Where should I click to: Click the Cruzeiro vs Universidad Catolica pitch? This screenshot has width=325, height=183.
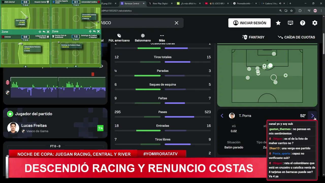76,18
